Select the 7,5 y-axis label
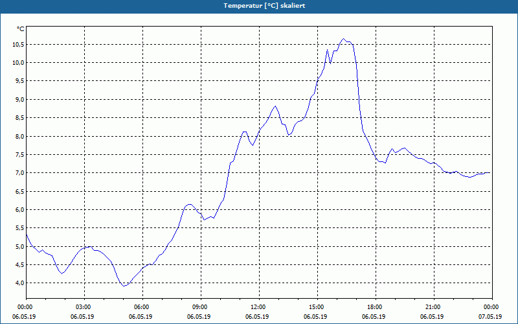 (x=19, y=154)
